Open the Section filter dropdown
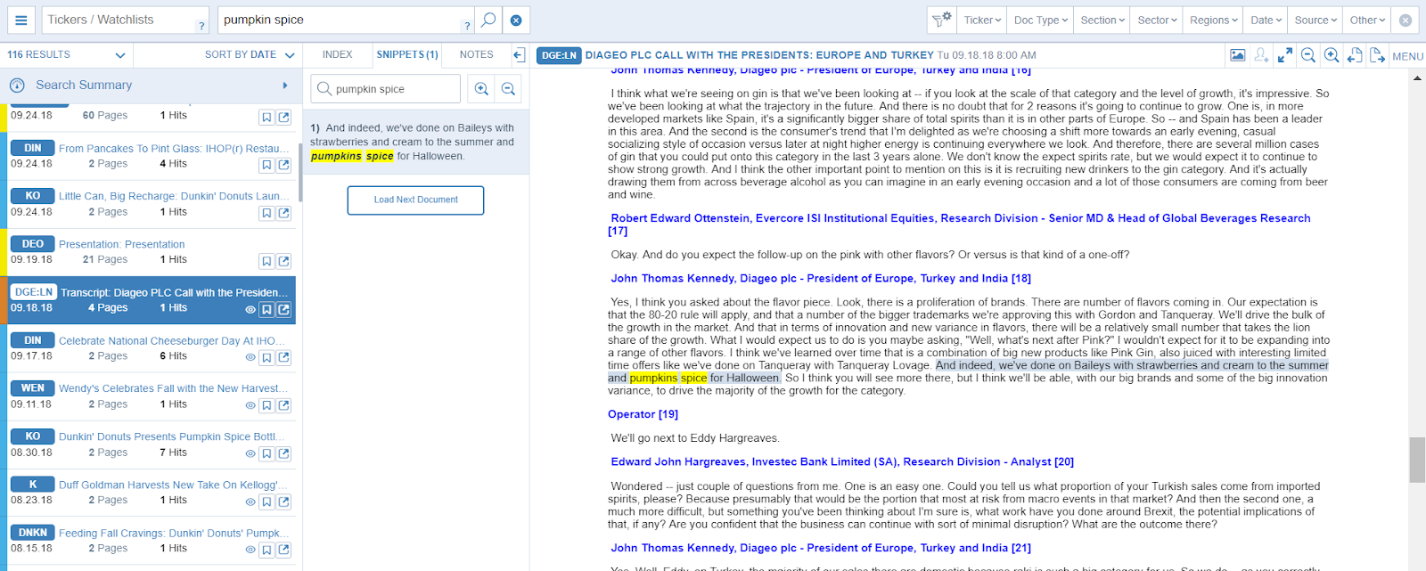 click(1102, 20)
